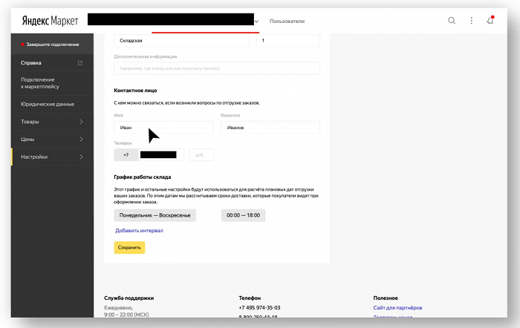Click the Служба поддержки heading

pos(129,298)
